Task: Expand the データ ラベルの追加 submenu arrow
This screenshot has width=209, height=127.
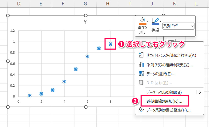Action: pos(200,92)
